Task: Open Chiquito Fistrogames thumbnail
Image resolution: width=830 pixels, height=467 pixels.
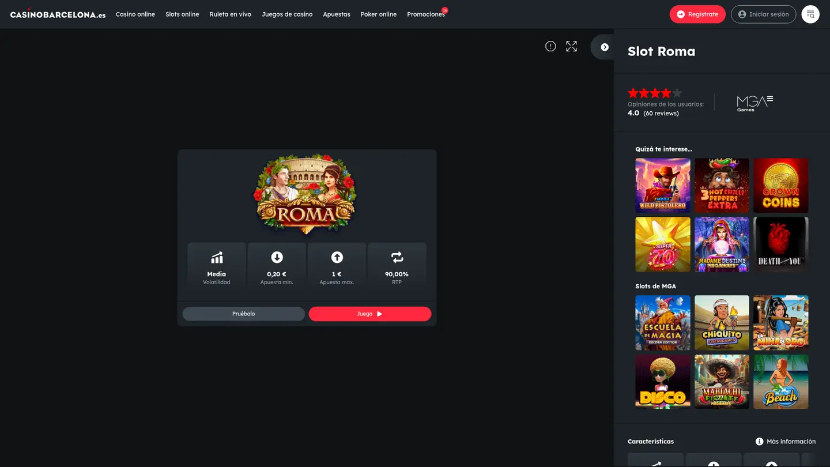Action: pyautogui.click(x=722, y=323)
